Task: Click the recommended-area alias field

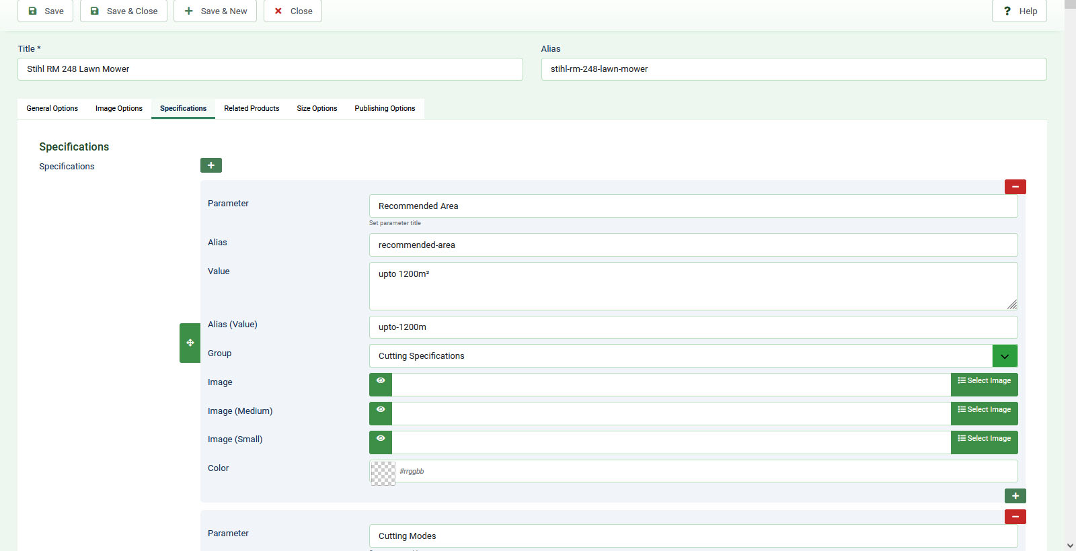Action: click(693, 245)
